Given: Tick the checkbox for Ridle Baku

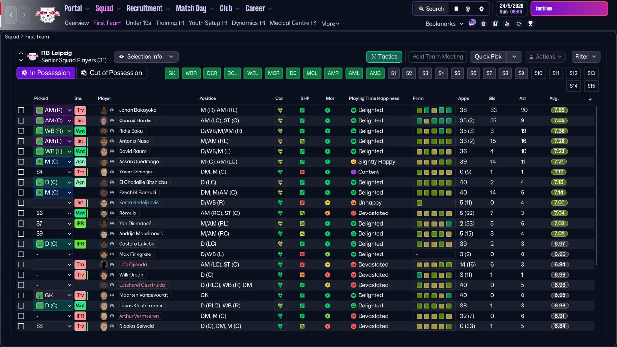Looking at the screenshot, I should tap(21, 131).
